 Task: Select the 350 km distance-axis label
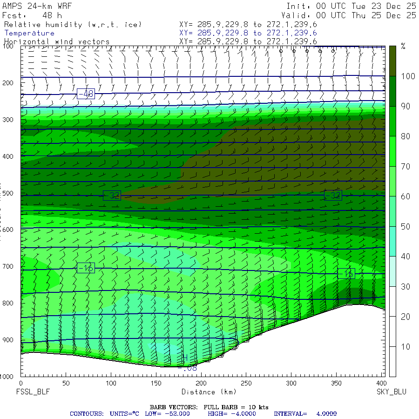point(336,383)
